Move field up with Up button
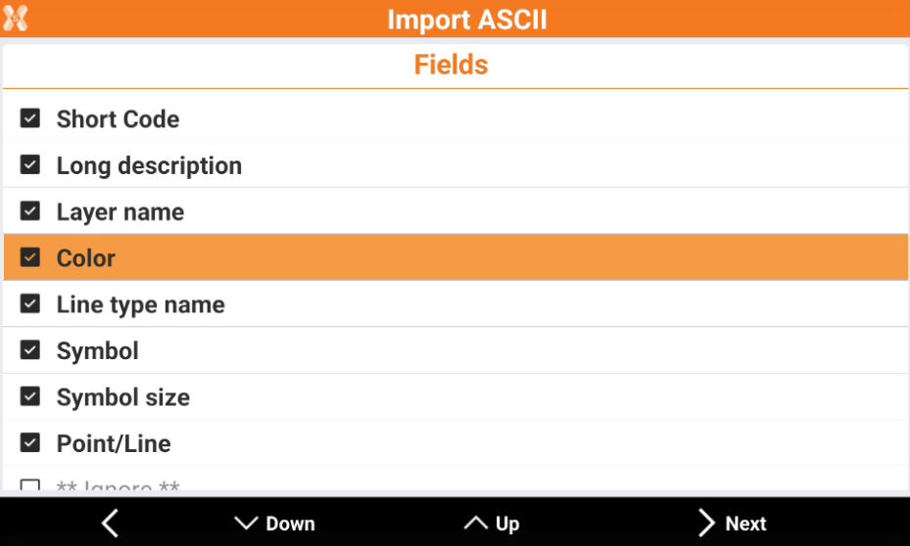 pyautogui.click(x=493, y=523)
